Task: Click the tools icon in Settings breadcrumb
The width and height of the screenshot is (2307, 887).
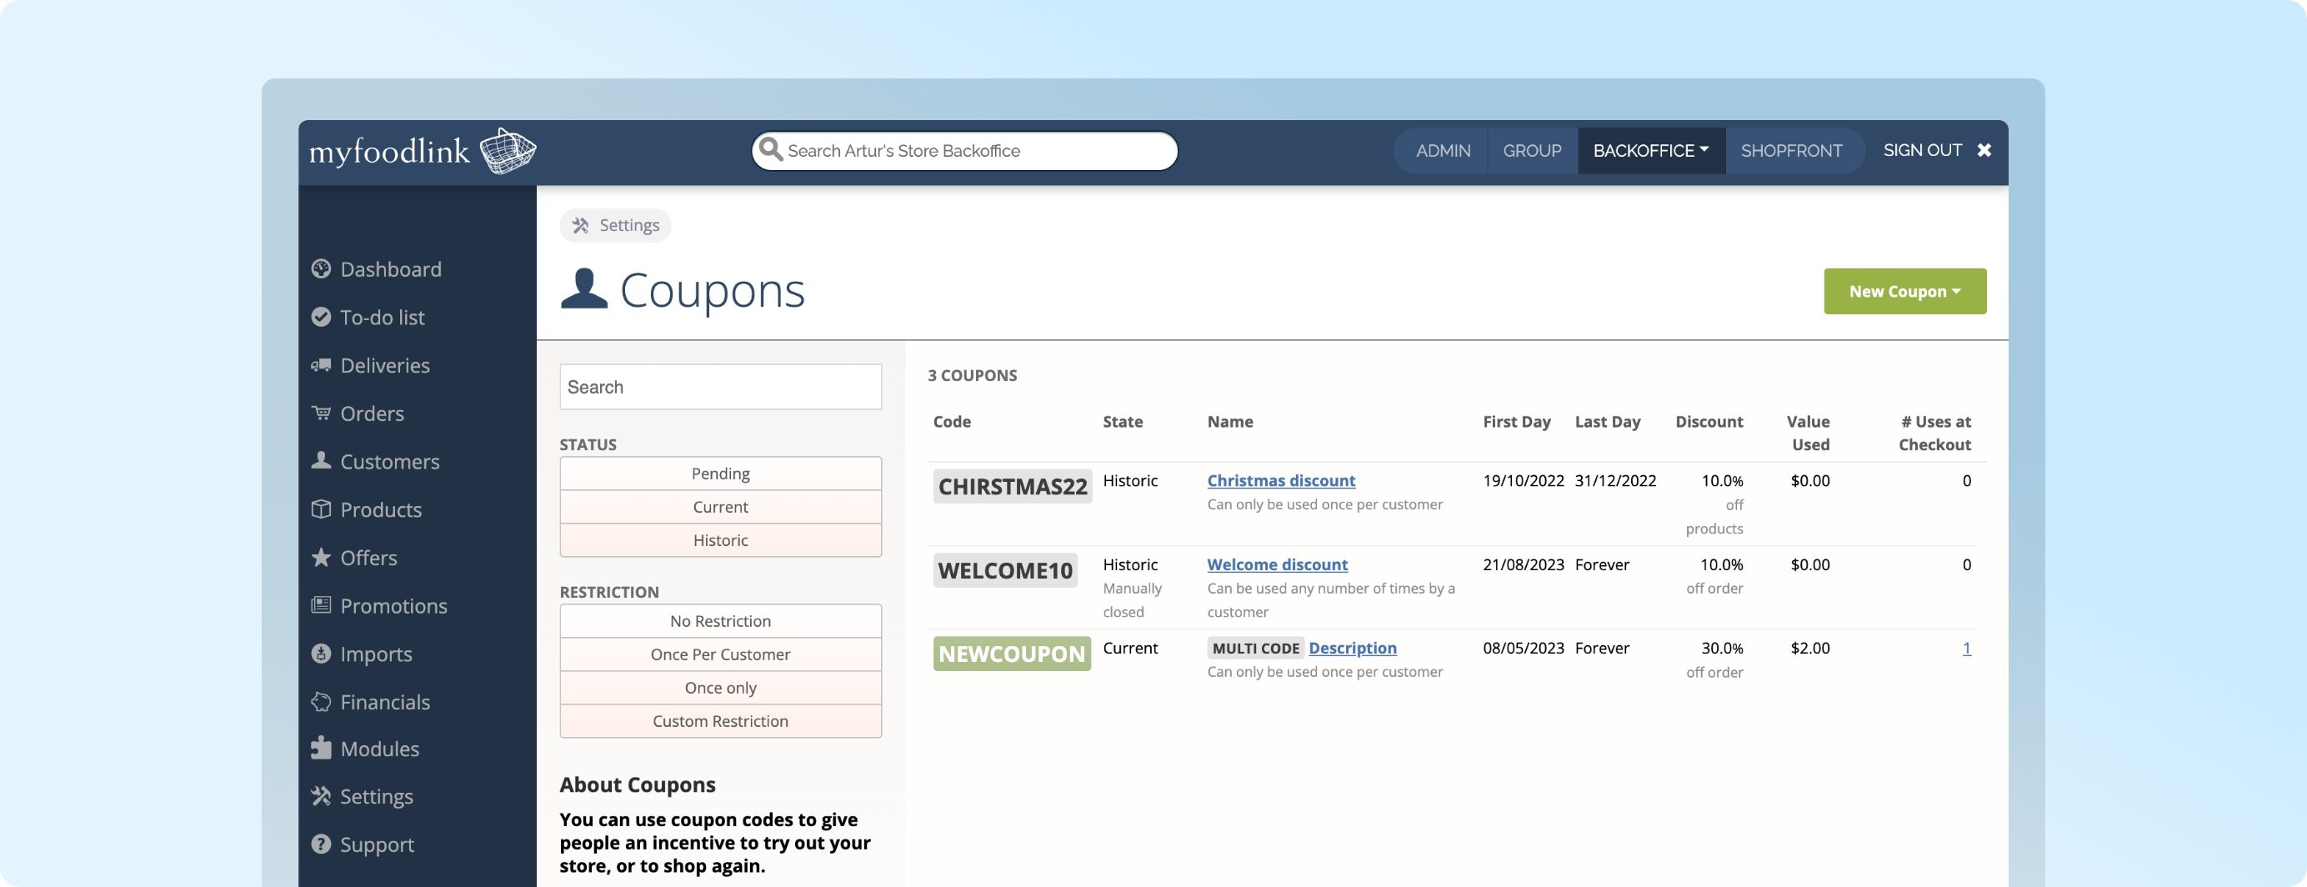Action: click(x=580, y=225)
